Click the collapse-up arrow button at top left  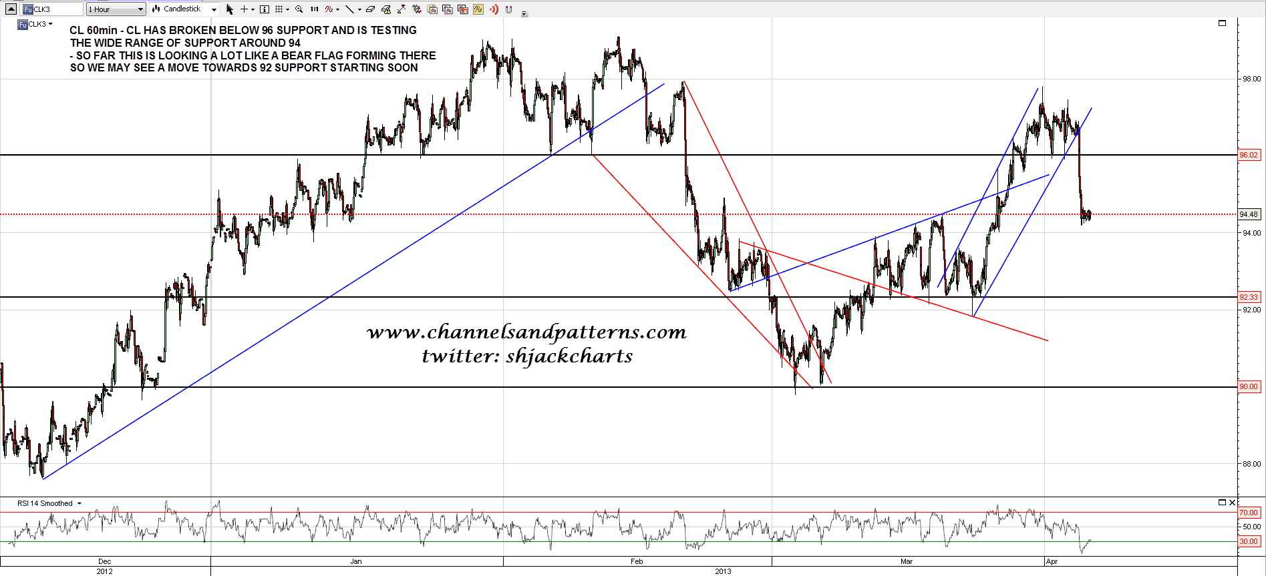[11, 9]
